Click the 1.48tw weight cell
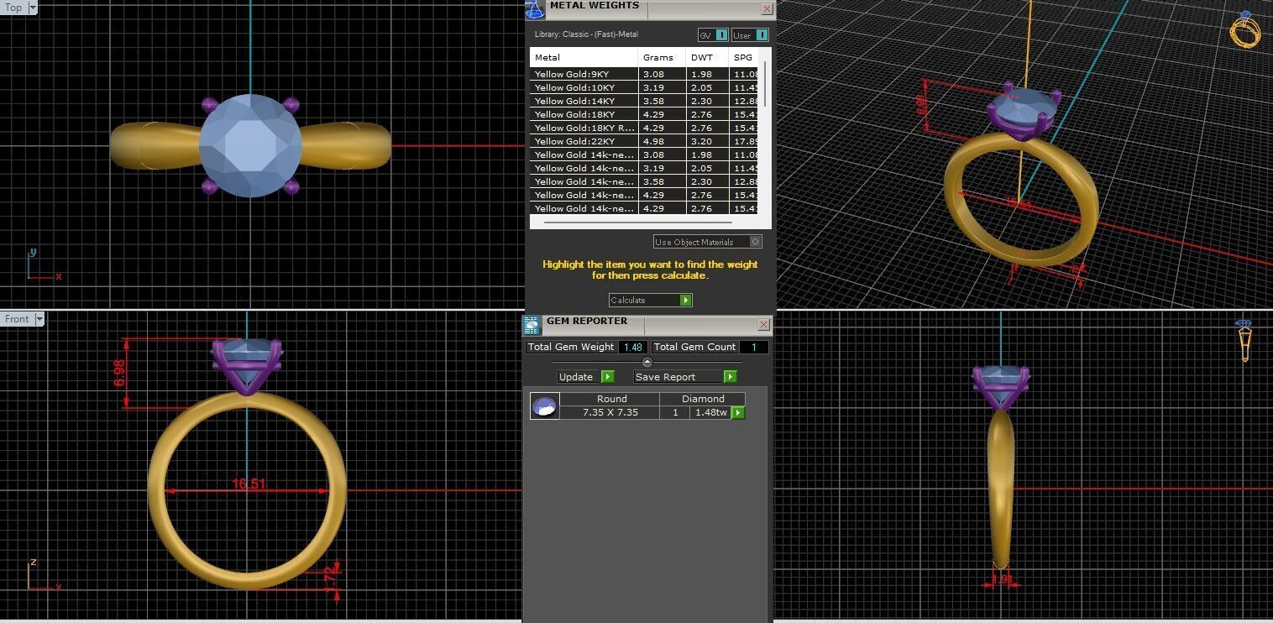Screen dimensions: 1273x623 pyautogui.click(x=710, y=412)
